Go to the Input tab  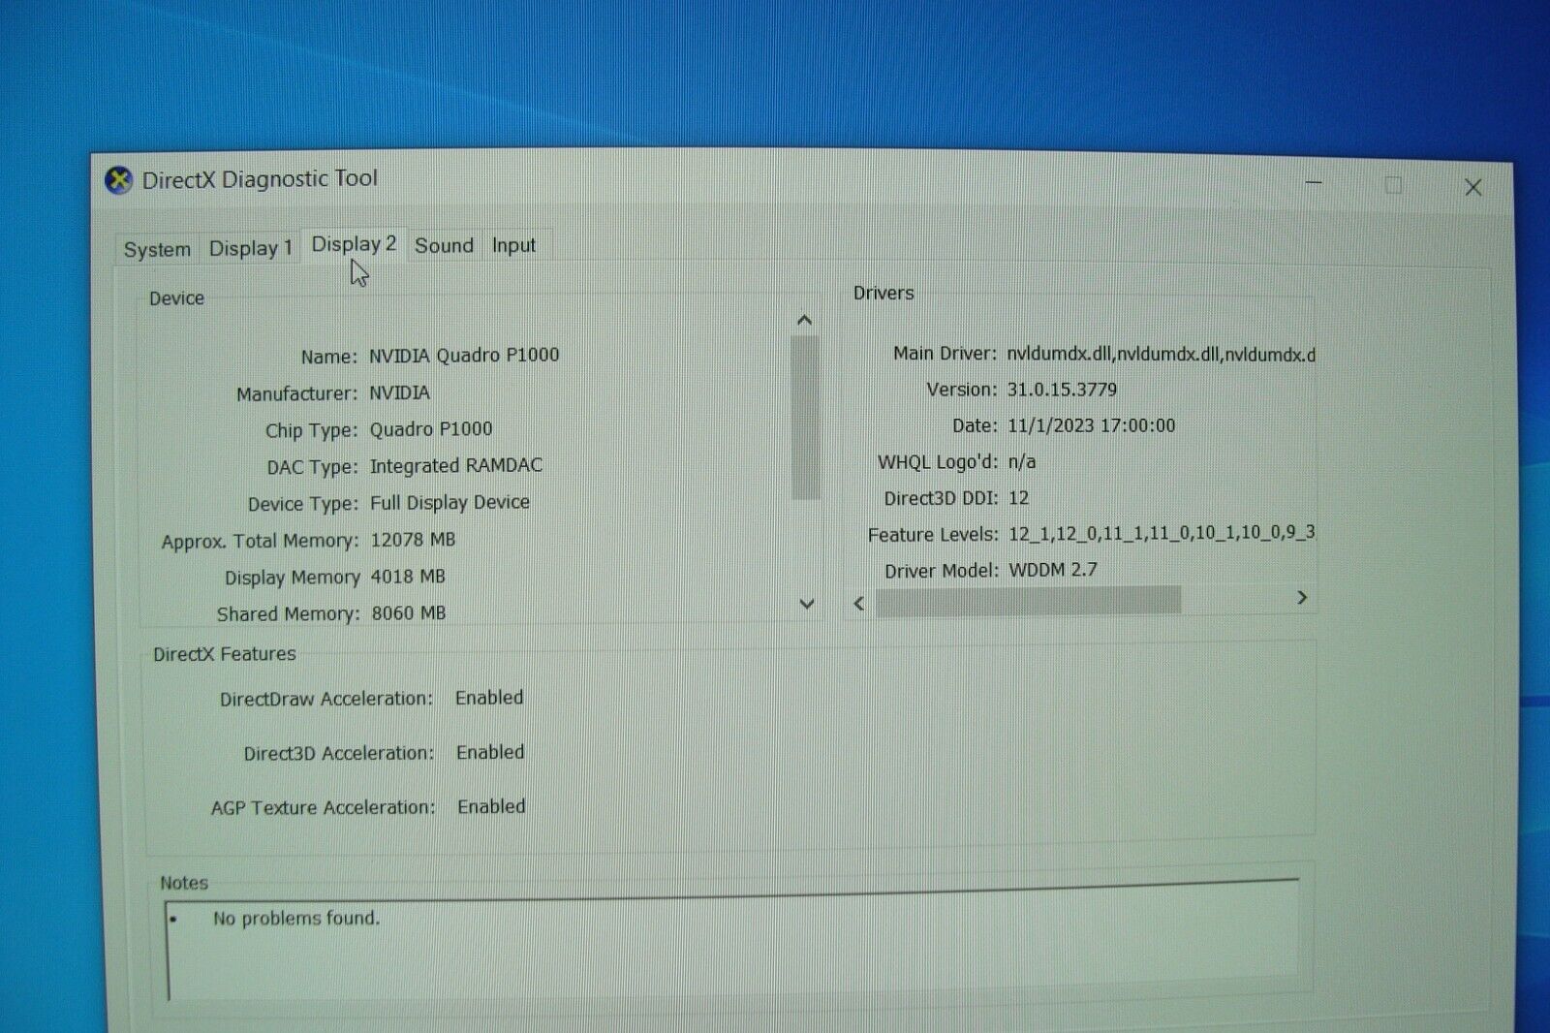click(513, 245)
